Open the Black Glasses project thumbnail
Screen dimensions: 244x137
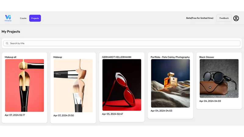pos(219,79)
